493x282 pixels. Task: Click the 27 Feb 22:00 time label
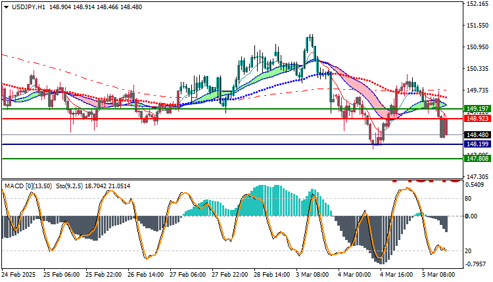230,275
